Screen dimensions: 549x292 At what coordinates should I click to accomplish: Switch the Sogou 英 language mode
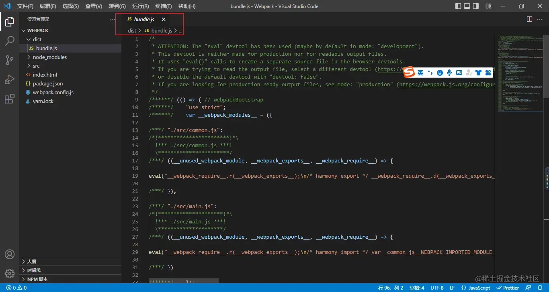tap(420, 73)
